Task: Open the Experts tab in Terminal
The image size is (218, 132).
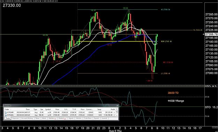Action: 97,118
